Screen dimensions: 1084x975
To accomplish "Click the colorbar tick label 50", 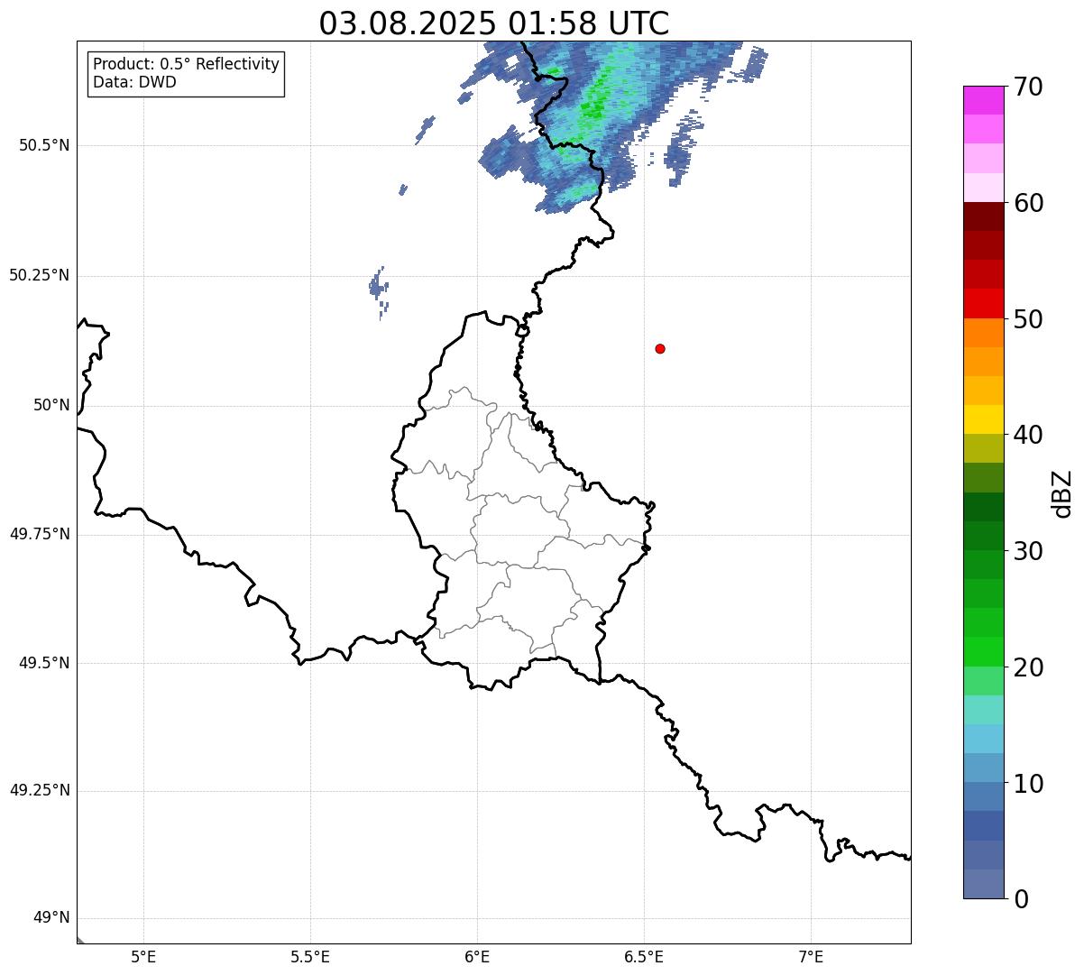I will coord(1028,319).
